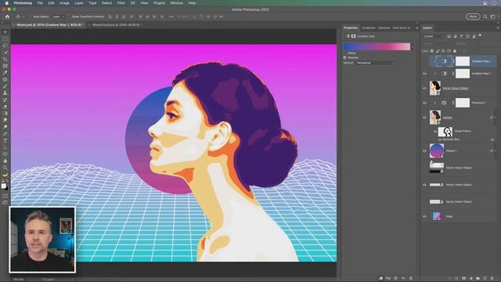Show the selected Gradient Map 1 layer
The width and height of the screenshot is (501, 282).
click(x=424, y=61)
